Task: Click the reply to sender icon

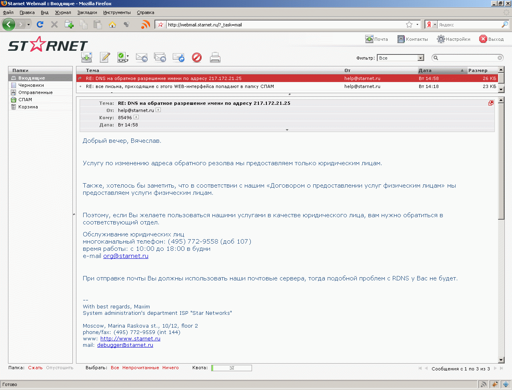Action: pyautogui.click(x=142, y=58)
